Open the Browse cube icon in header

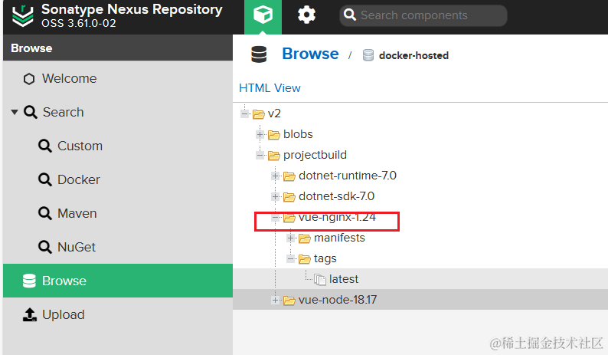click(x=263, y=15)
